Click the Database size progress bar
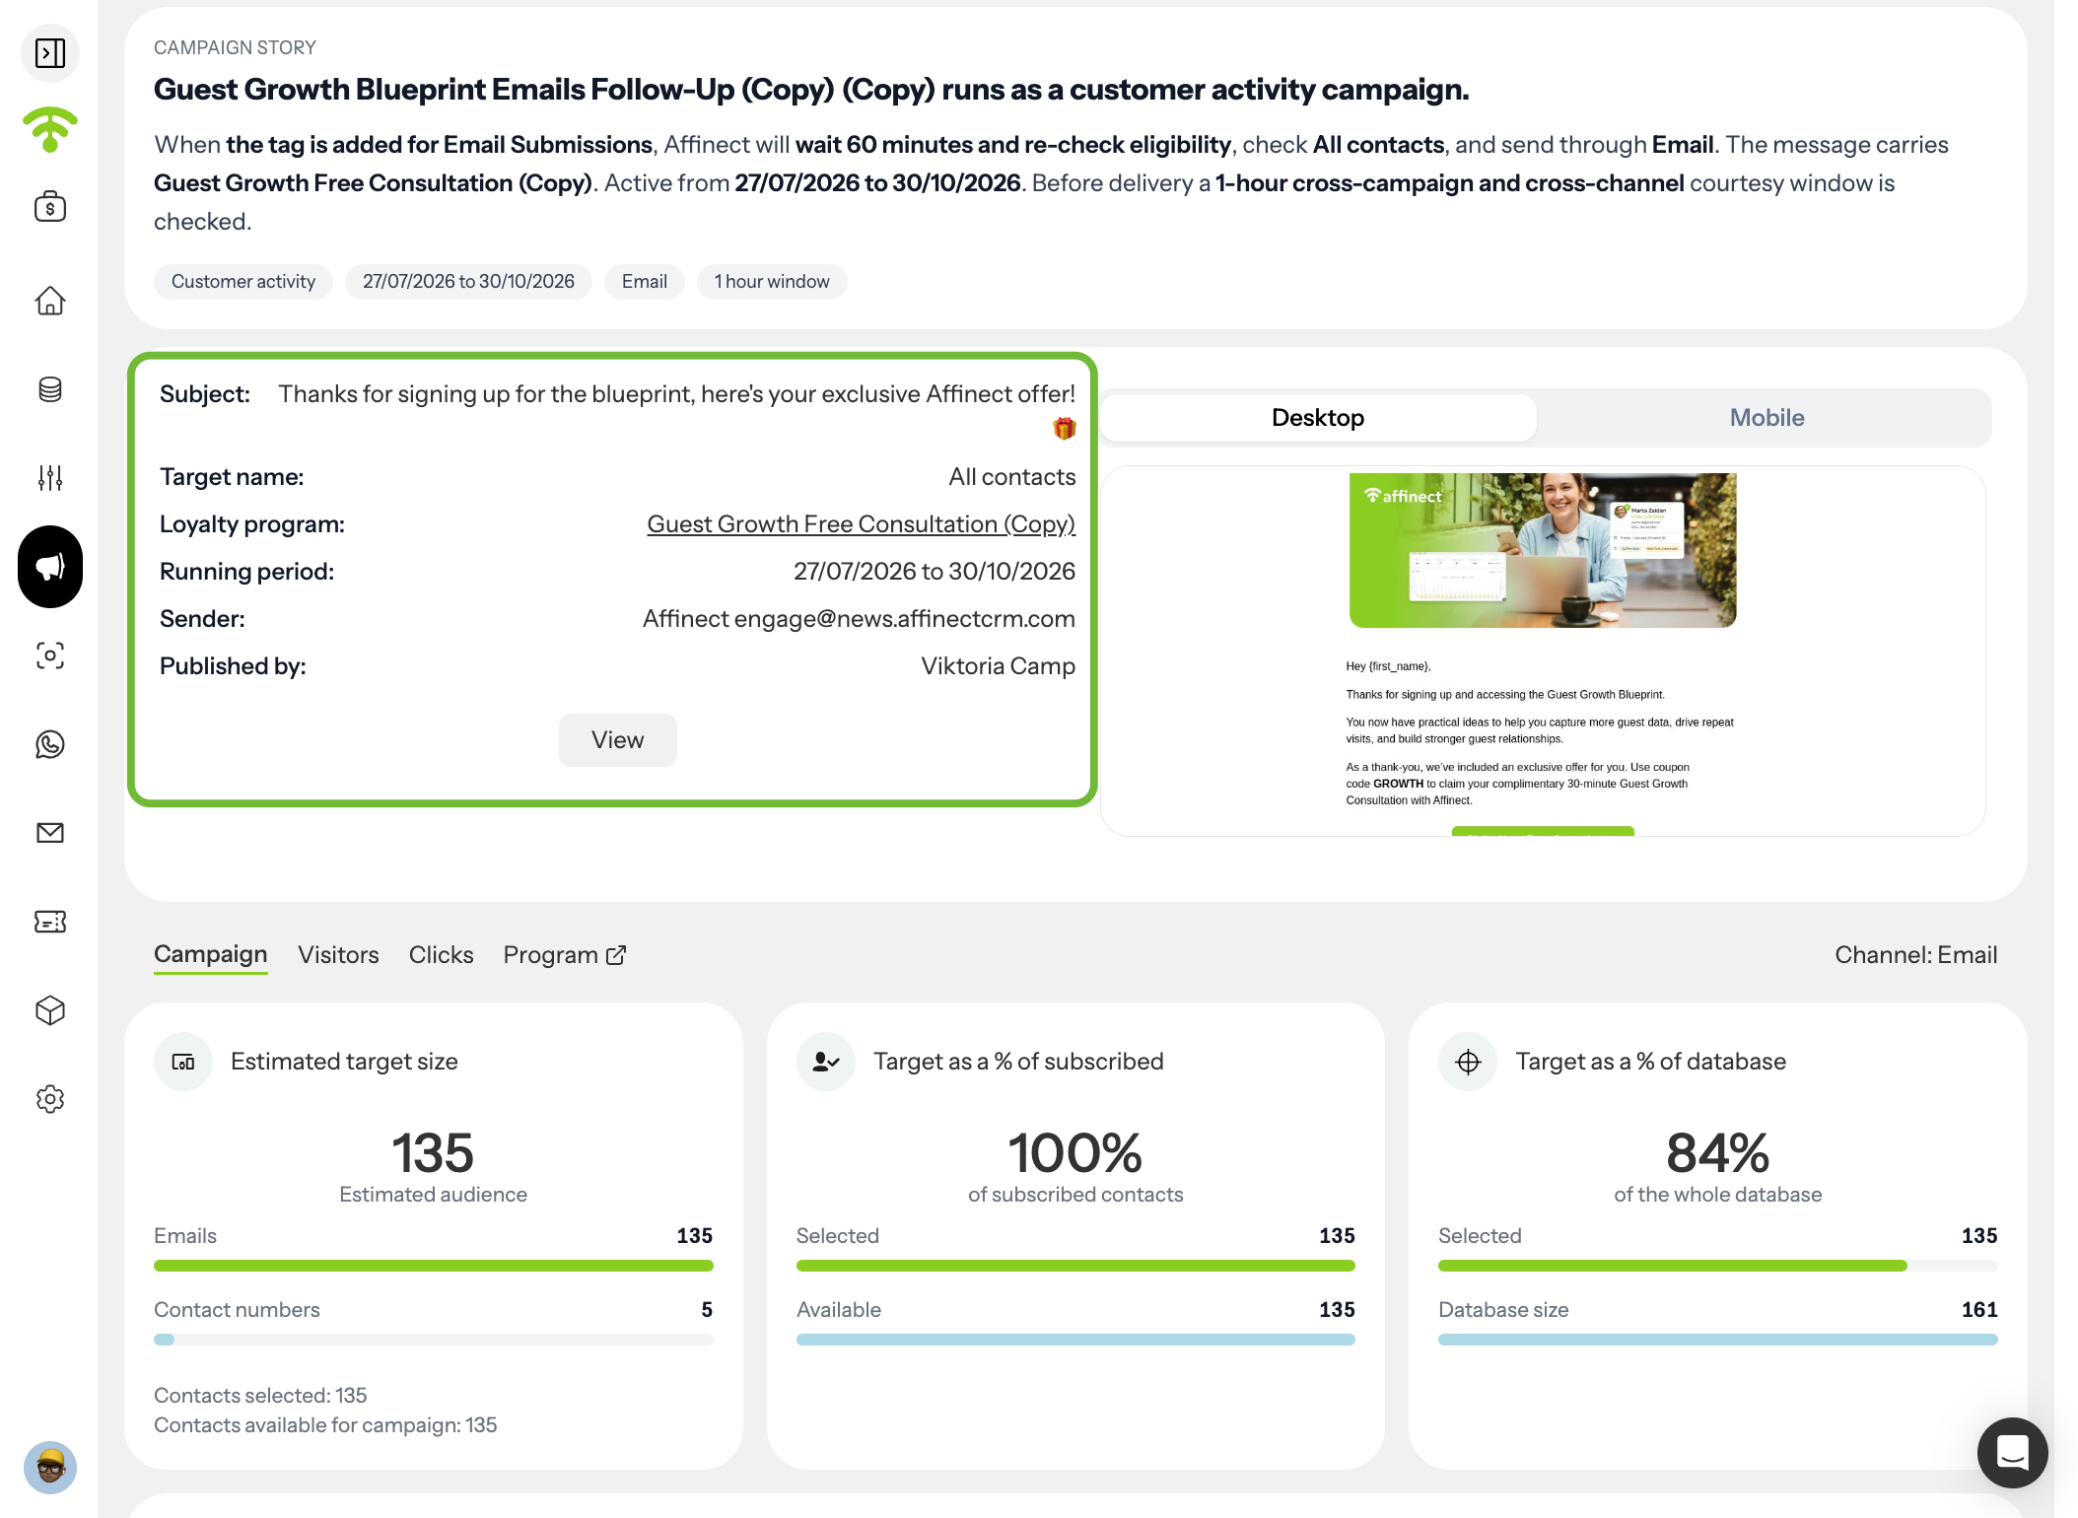 point(1718,1340)
